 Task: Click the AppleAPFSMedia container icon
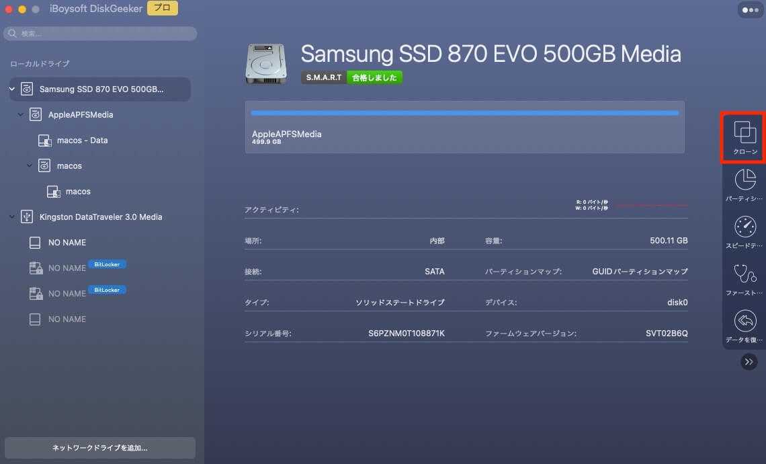(x=36, y=114)
